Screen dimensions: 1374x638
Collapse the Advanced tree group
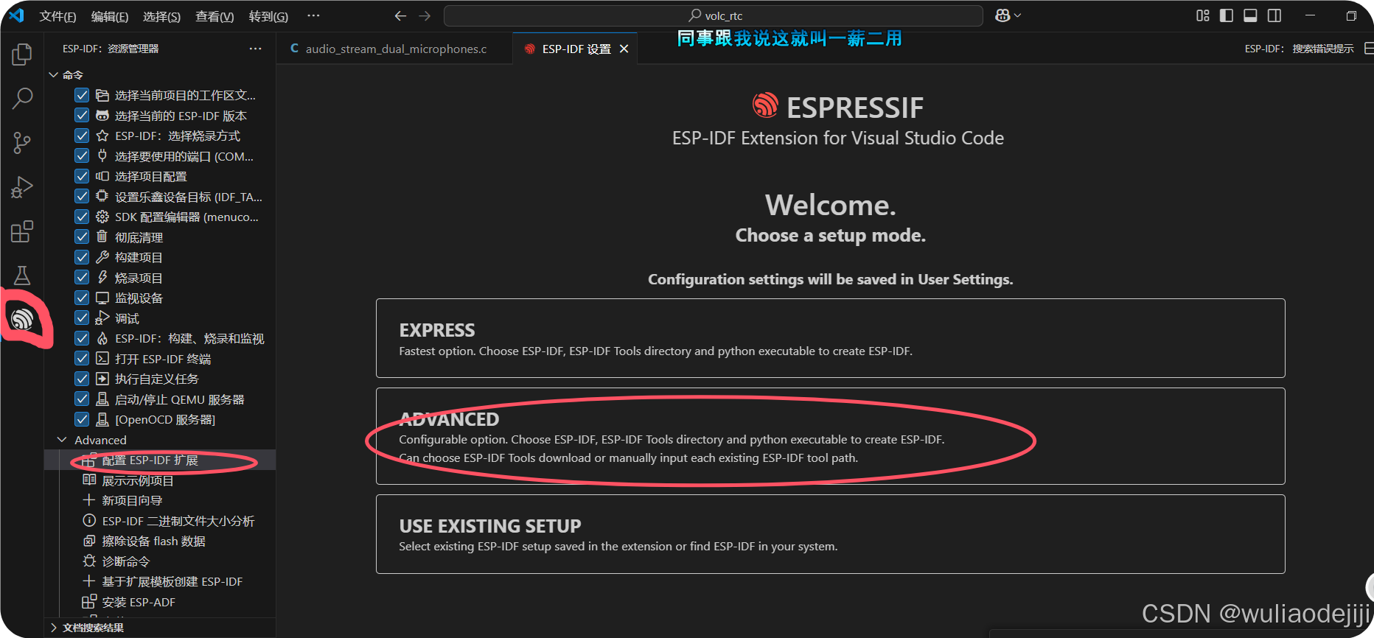tap(62, 440)
